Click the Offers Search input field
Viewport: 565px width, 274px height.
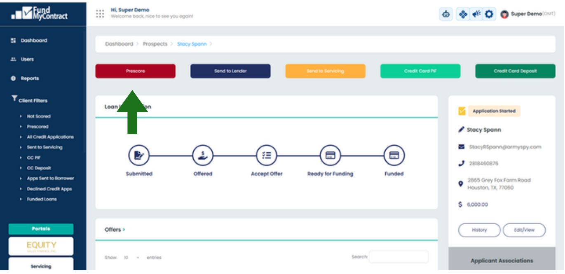coord(399,257)
